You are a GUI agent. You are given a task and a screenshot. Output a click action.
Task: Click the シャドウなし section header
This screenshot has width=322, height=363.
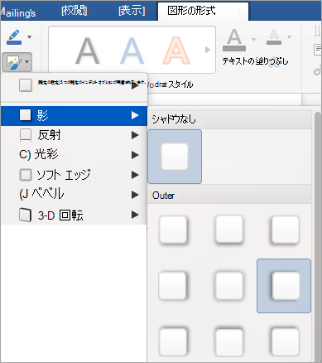tap(229, 119)
